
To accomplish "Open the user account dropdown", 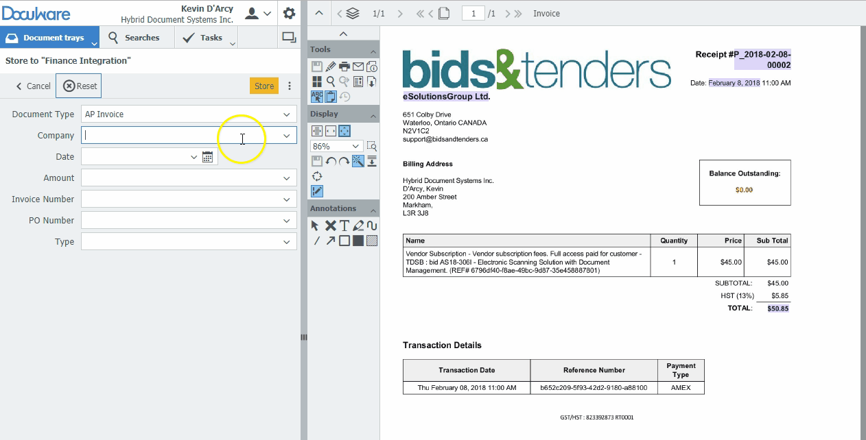I will coord(258,13).
